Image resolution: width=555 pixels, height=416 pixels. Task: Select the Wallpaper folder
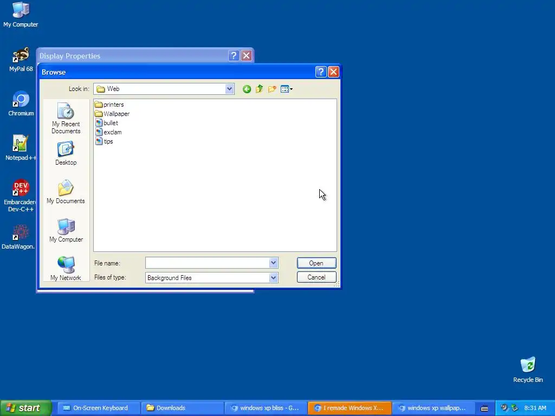point(112,114)
